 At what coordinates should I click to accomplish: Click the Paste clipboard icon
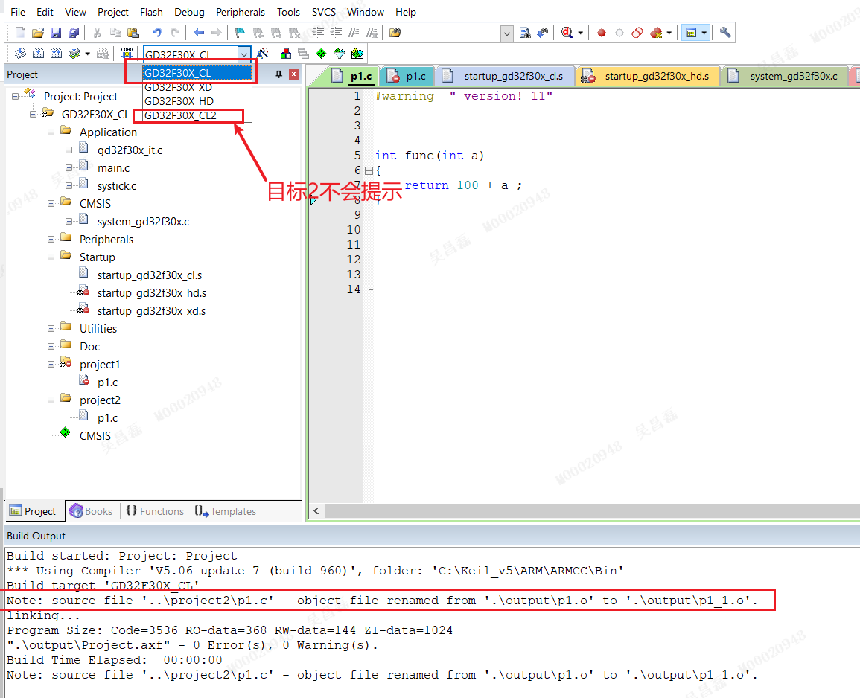pyautogui.click(x=133, y=33)
